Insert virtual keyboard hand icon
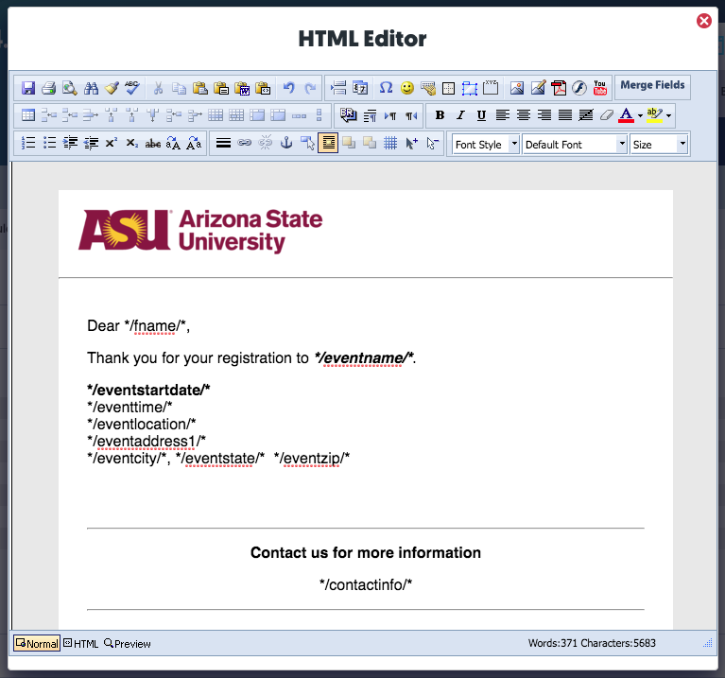Screen dimensions: 725x678 point(428,88)
